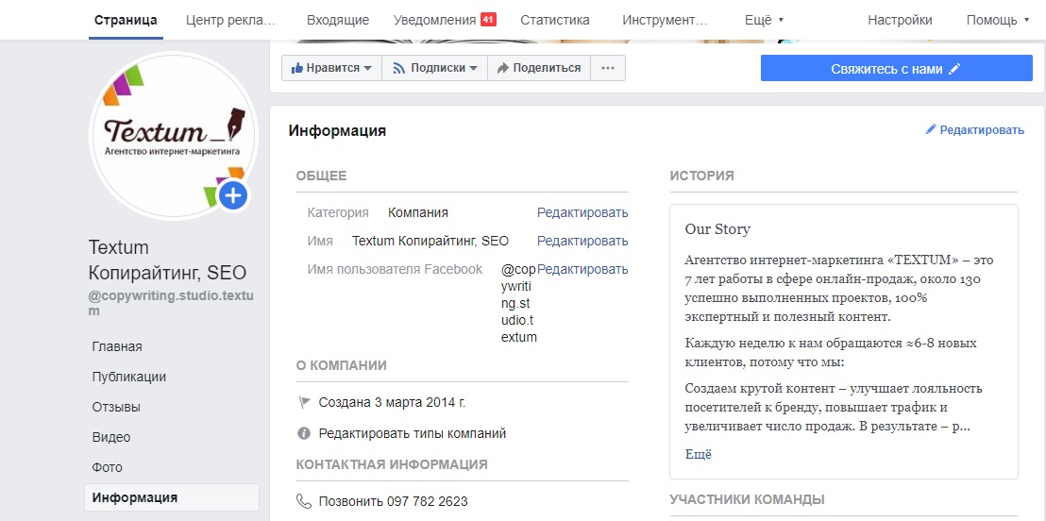Open the Центр рекламы tab

coord(230,20)
